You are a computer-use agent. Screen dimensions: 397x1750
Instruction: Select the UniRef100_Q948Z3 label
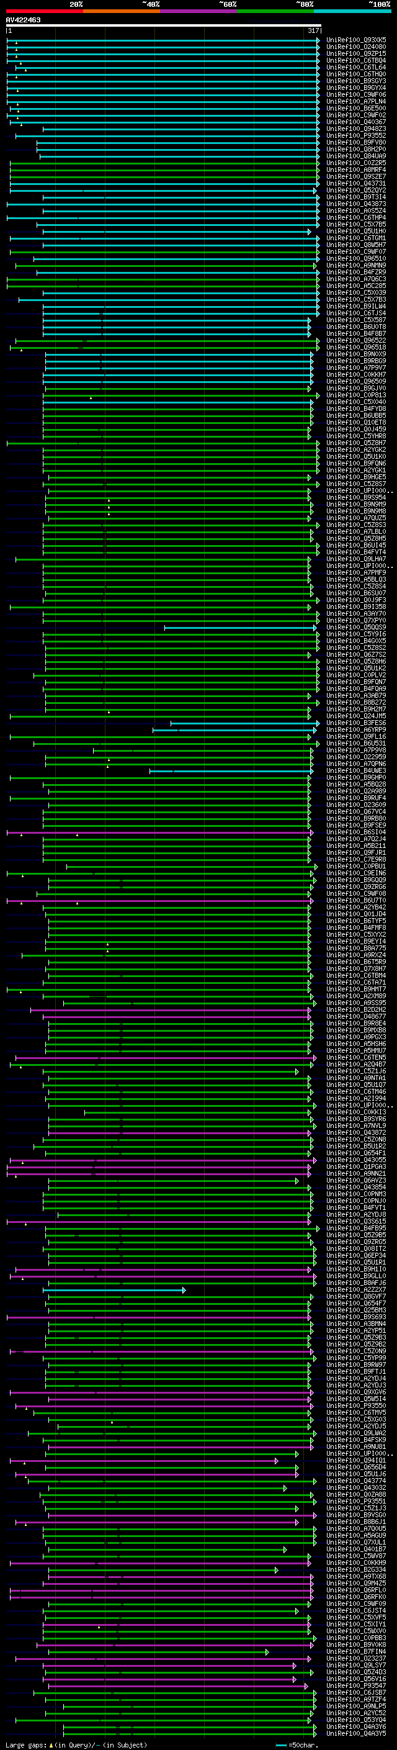point(356,129)
